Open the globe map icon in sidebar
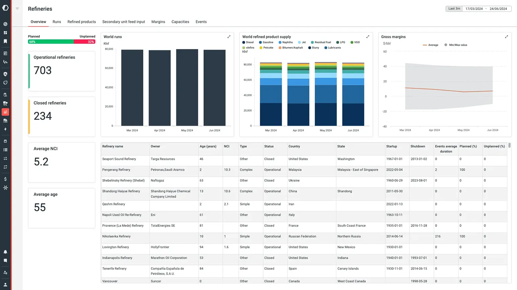The height and width of the screenshot is (290, 517). (5, 24)
